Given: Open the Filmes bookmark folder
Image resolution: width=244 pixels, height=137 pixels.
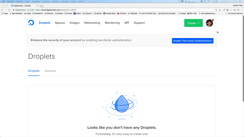Looking at the screenshot, I should (68, 13).
